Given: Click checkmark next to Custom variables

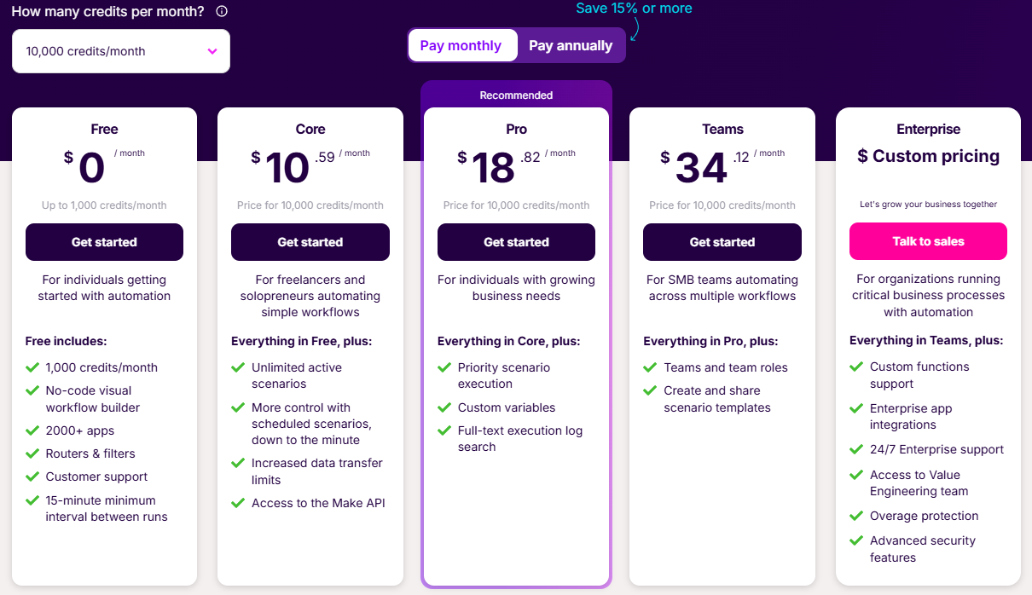Looking at the screenshot, I should (444, 407).
